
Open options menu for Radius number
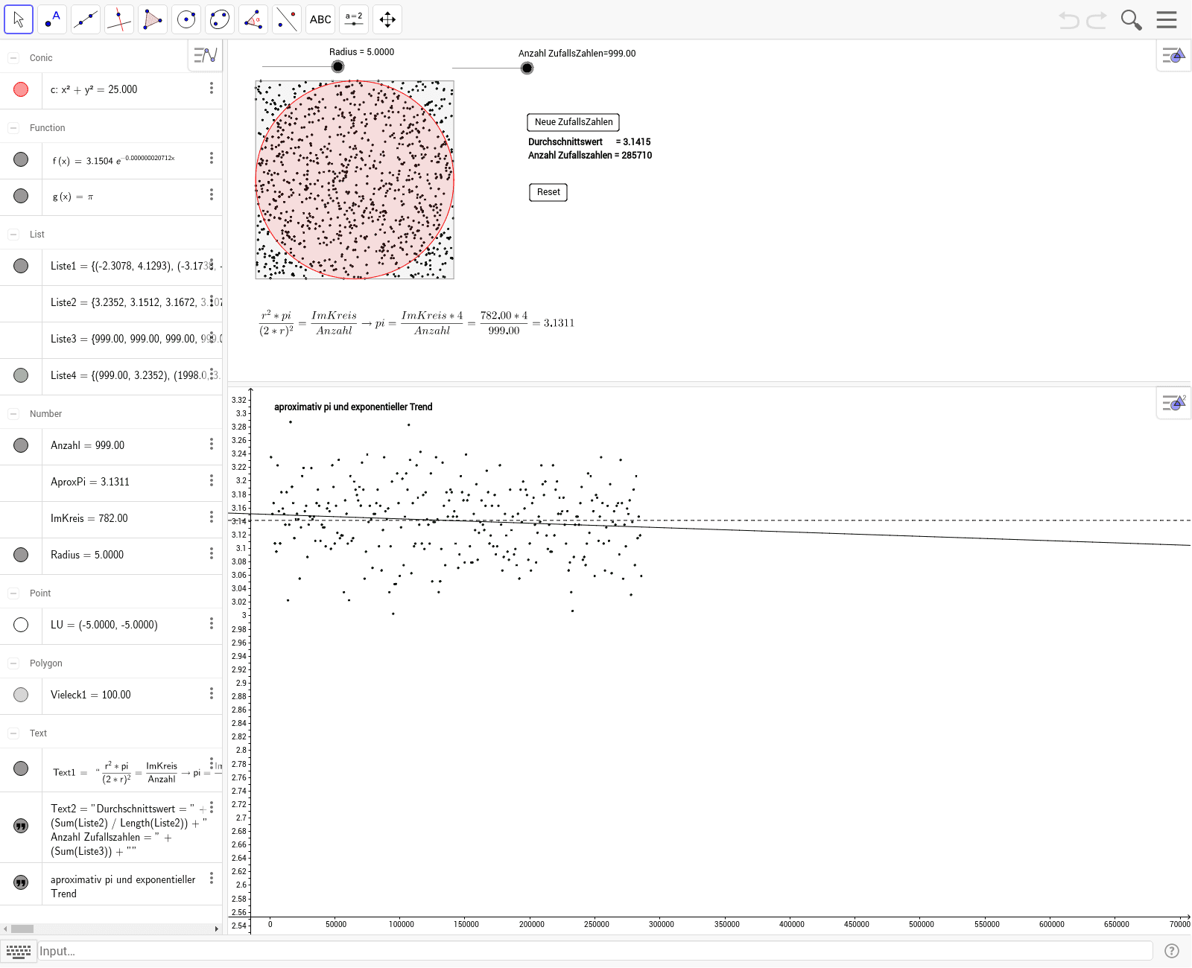pyautogui.click(x=212, y=553)
